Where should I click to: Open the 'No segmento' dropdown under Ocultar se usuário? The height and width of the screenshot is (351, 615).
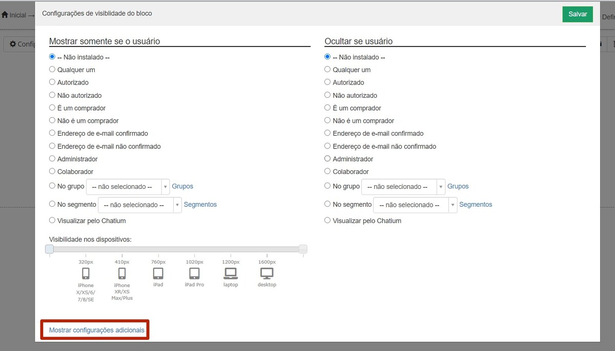(x=415, y=205)
